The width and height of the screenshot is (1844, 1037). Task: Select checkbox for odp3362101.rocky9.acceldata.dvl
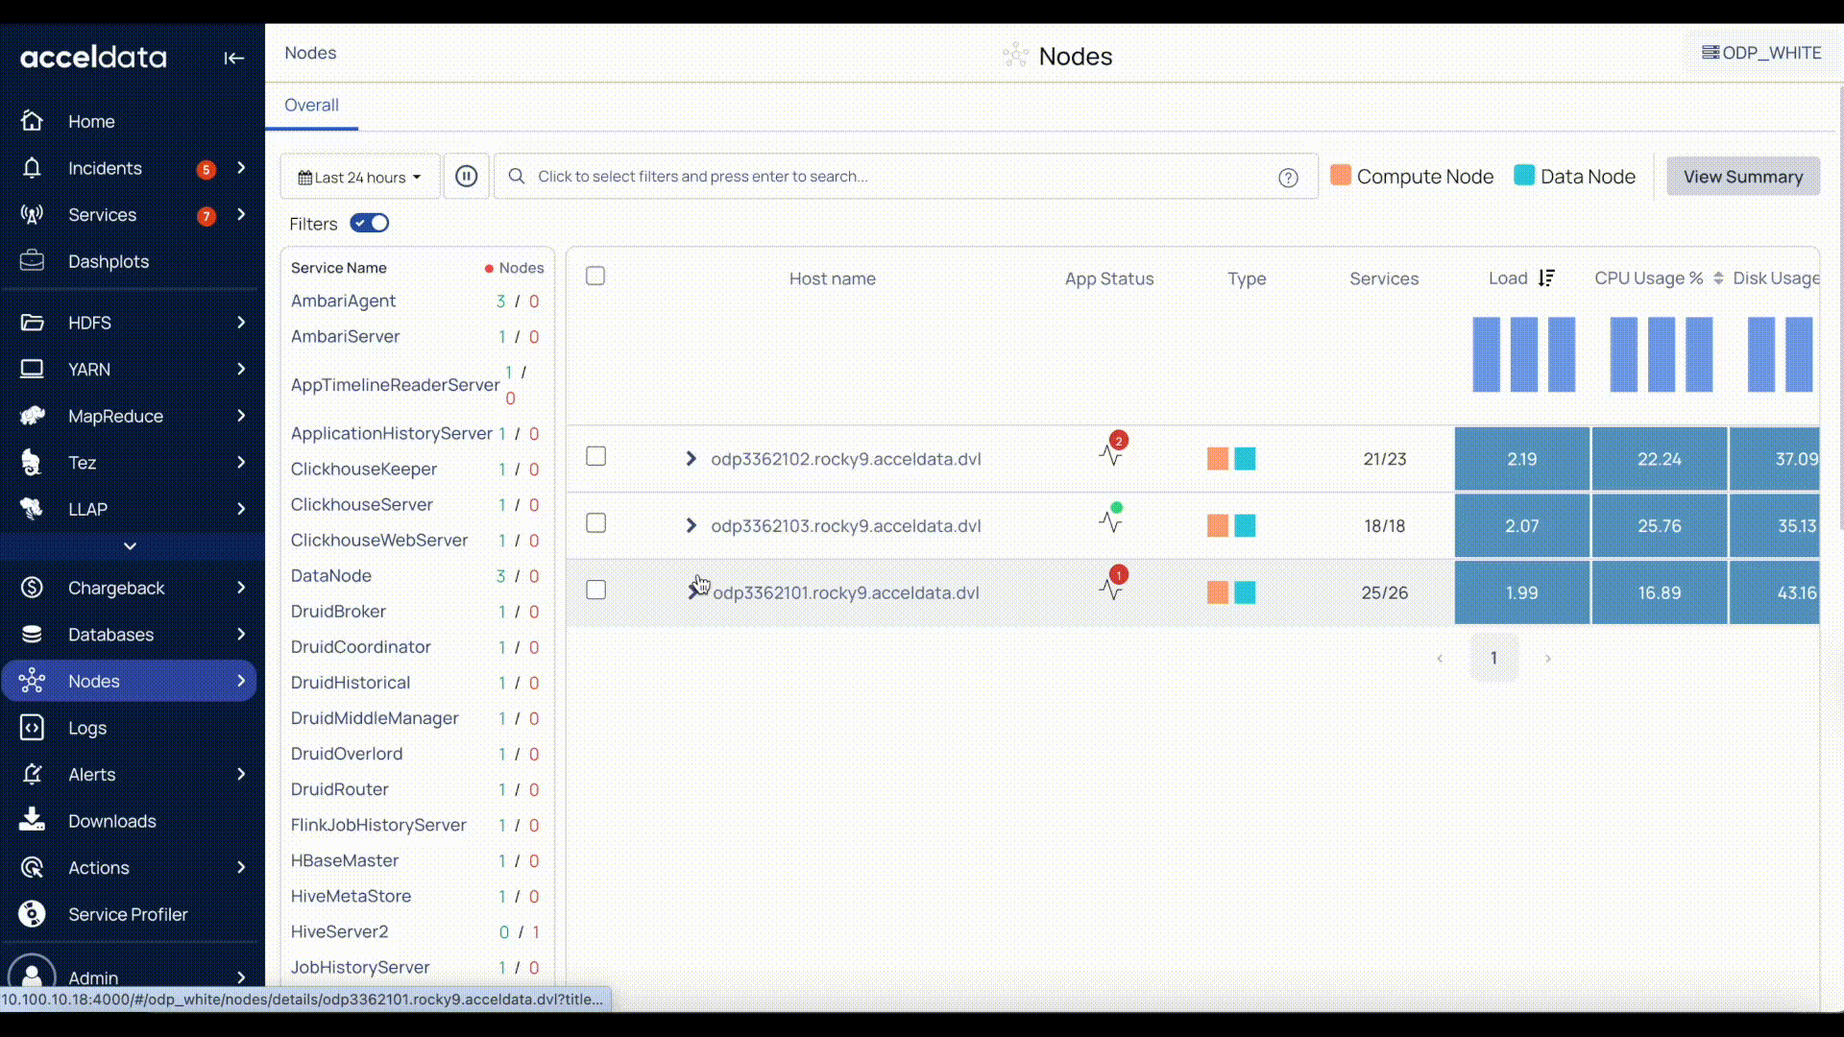[595, 590]
